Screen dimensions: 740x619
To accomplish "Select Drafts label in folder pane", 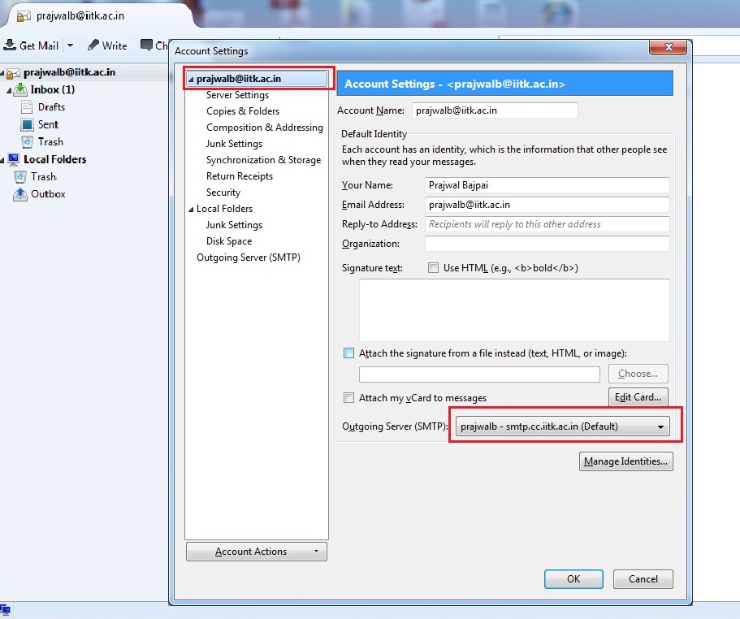I will tap(51, 107).
